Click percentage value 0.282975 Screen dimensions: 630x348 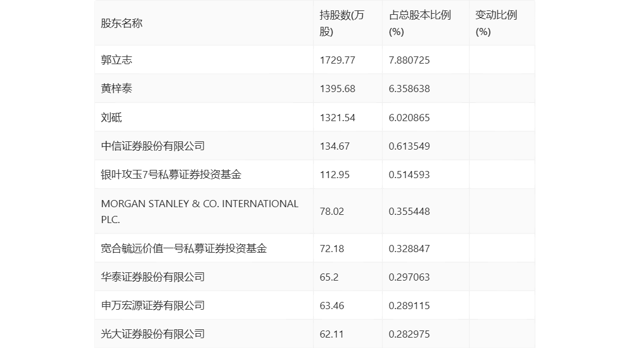(x=409, y=334)
